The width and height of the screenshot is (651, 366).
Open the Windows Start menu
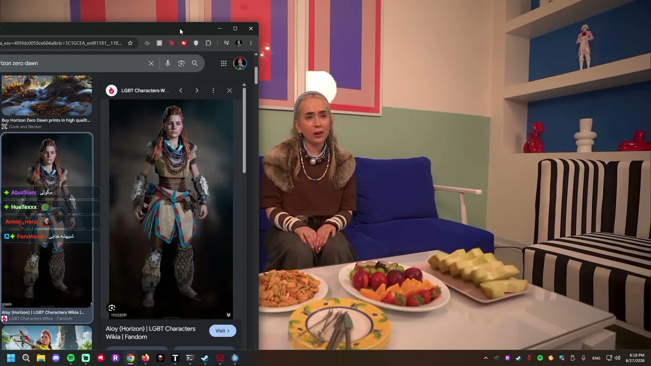11,358
